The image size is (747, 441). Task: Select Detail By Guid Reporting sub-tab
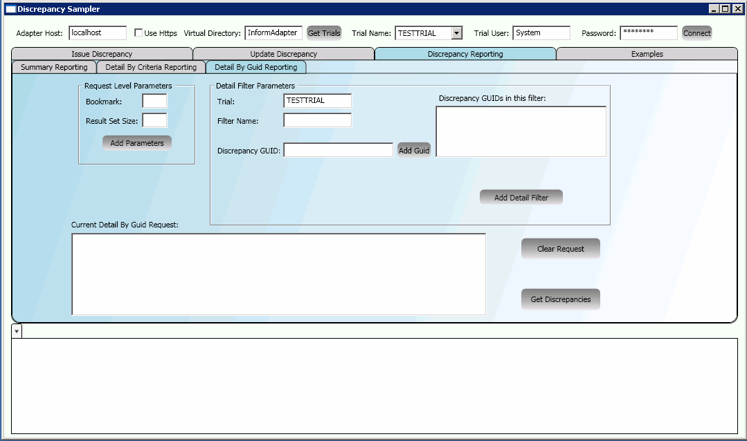(x=256, y=67)
